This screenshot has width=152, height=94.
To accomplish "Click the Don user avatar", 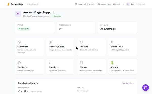I will (x=128, y=4).
